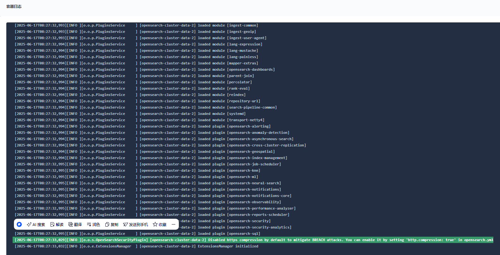Click the 容器日志 heading
This screenshot has height=255, width=500.
point(14,6)
